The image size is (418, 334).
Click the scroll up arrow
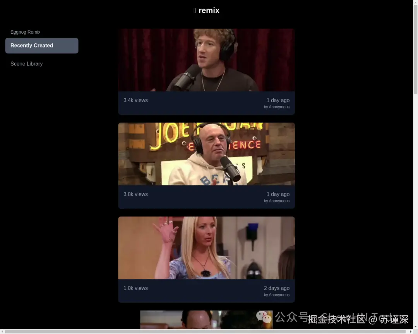(x=415, y=2)
